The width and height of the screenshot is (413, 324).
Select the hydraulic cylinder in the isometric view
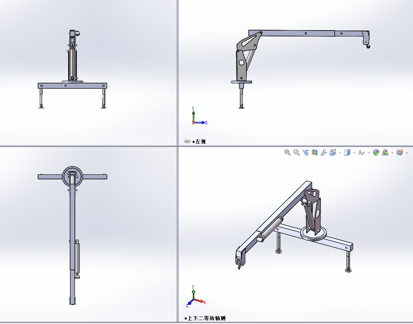pos(270,229)
